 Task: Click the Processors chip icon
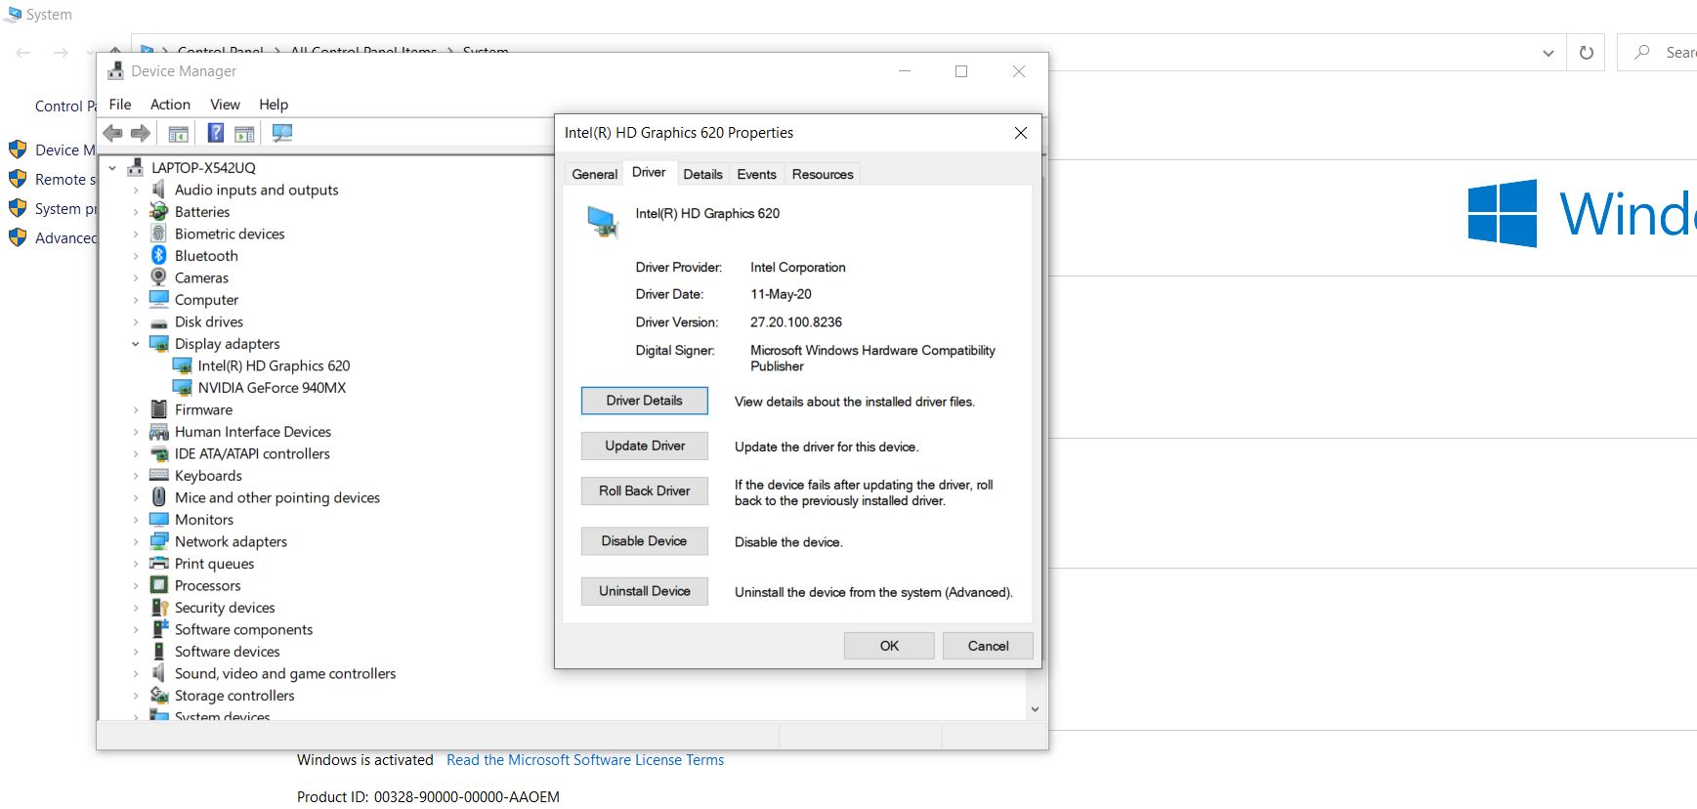click(x=158, y=585)
